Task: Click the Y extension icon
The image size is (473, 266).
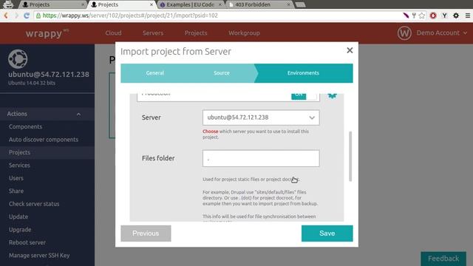Action: 444,16
